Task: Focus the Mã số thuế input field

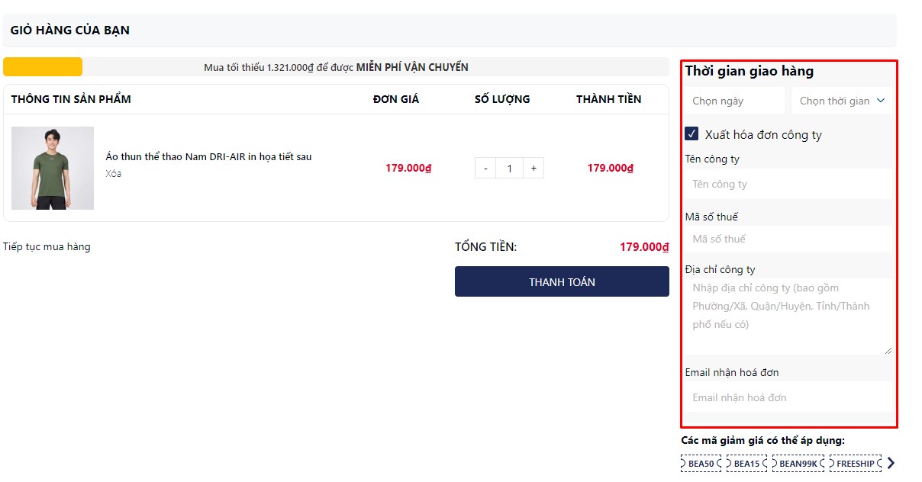Action: [x=788, y=239]
